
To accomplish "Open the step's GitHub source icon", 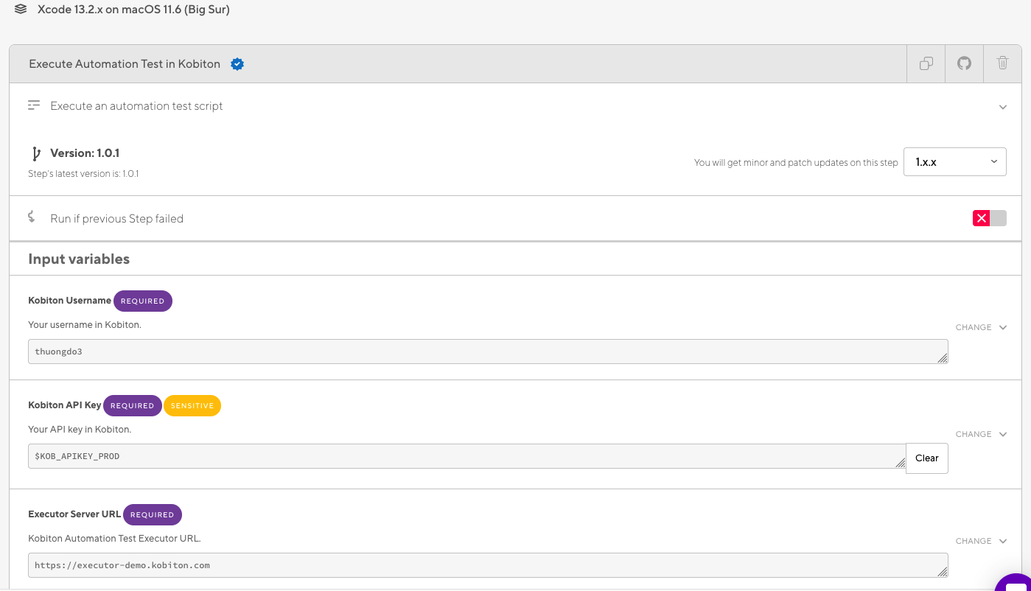I will [x=964, y=63].
